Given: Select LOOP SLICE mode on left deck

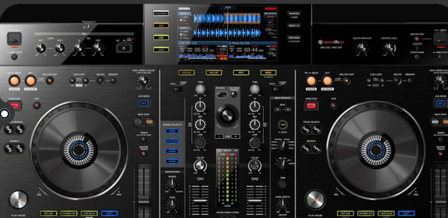Looking at the screenshot, I should coord(89,214).
